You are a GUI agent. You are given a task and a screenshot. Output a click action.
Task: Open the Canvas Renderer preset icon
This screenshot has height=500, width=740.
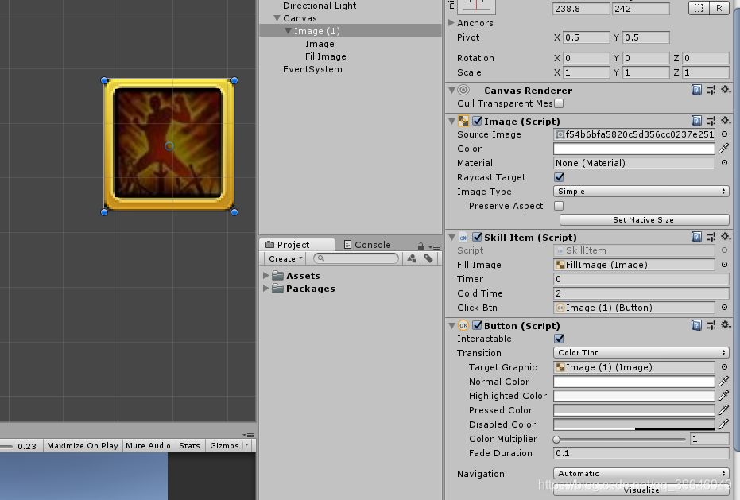[711, 90]
